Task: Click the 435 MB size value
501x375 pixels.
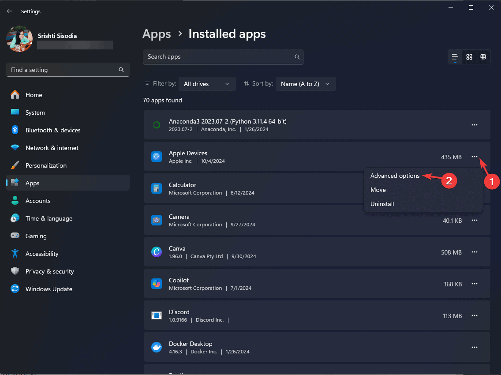Action: 451,157
